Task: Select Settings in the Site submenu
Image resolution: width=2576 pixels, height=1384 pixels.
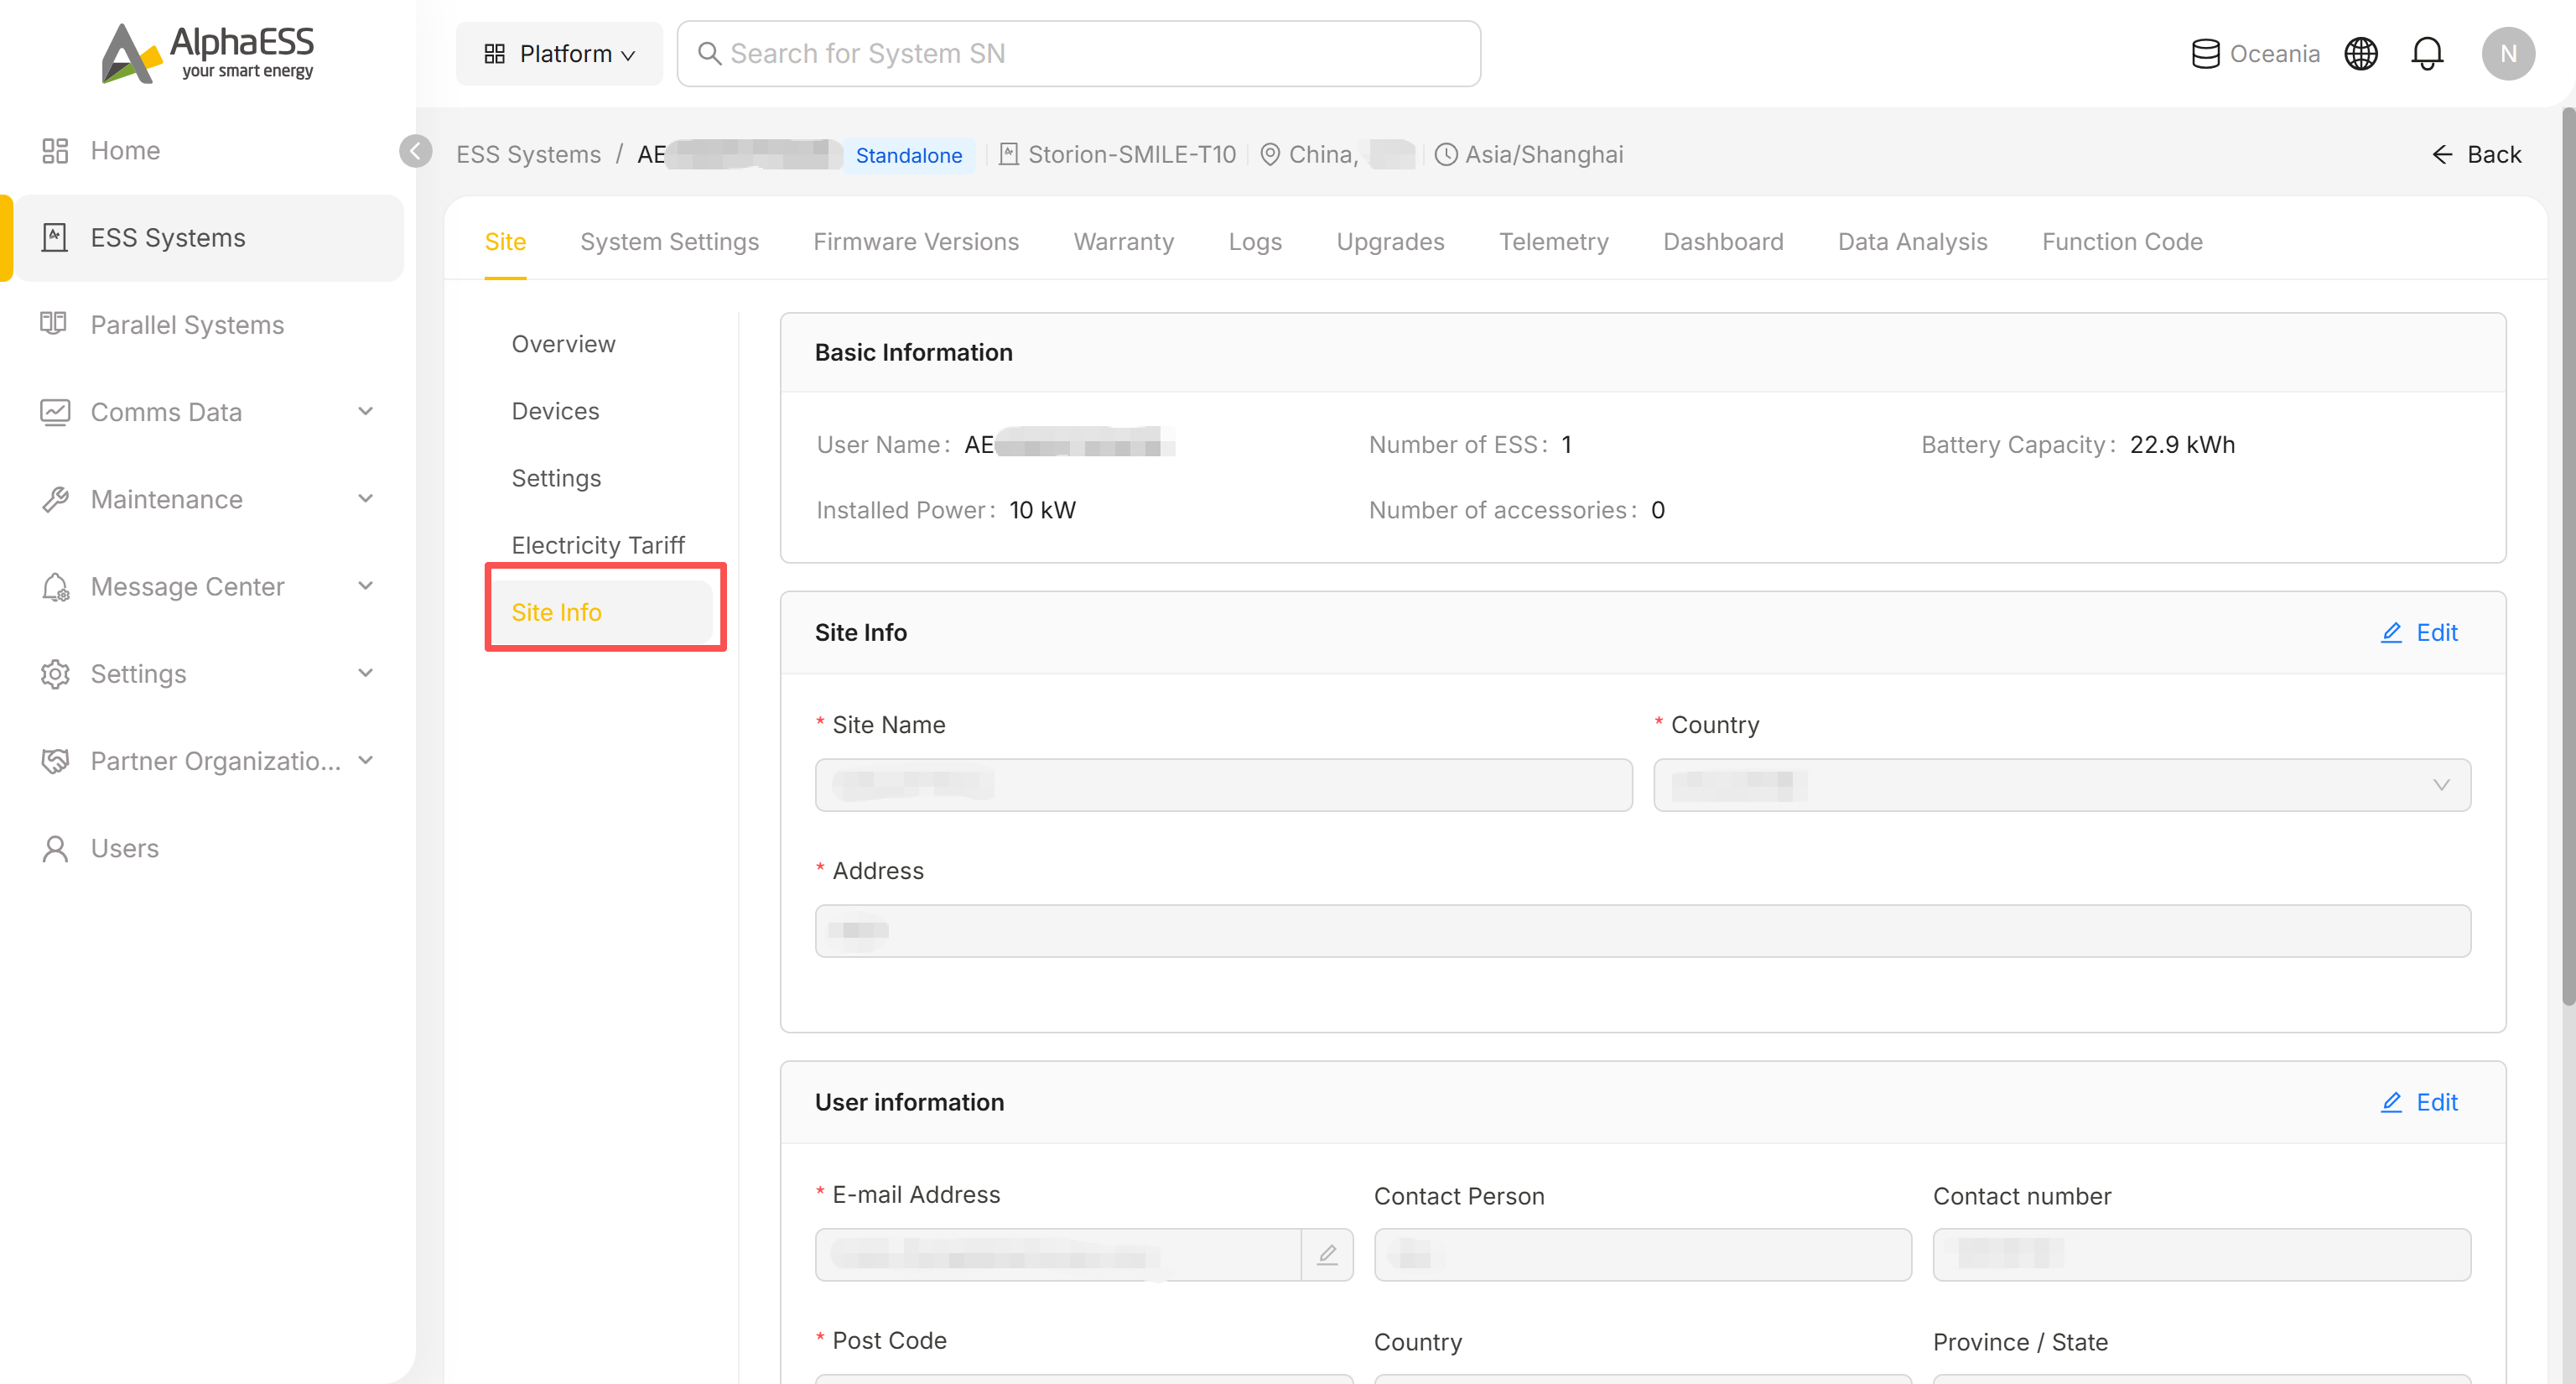Action: click(556, 478)
